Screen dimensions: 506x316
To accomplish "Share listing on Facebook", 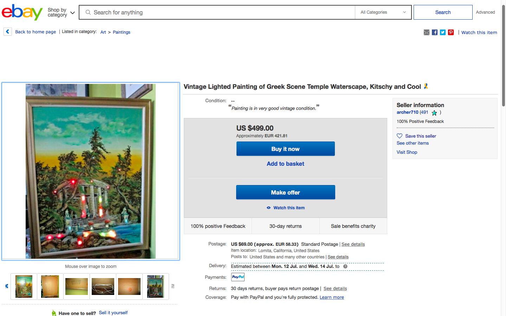I will pos(435,32).
